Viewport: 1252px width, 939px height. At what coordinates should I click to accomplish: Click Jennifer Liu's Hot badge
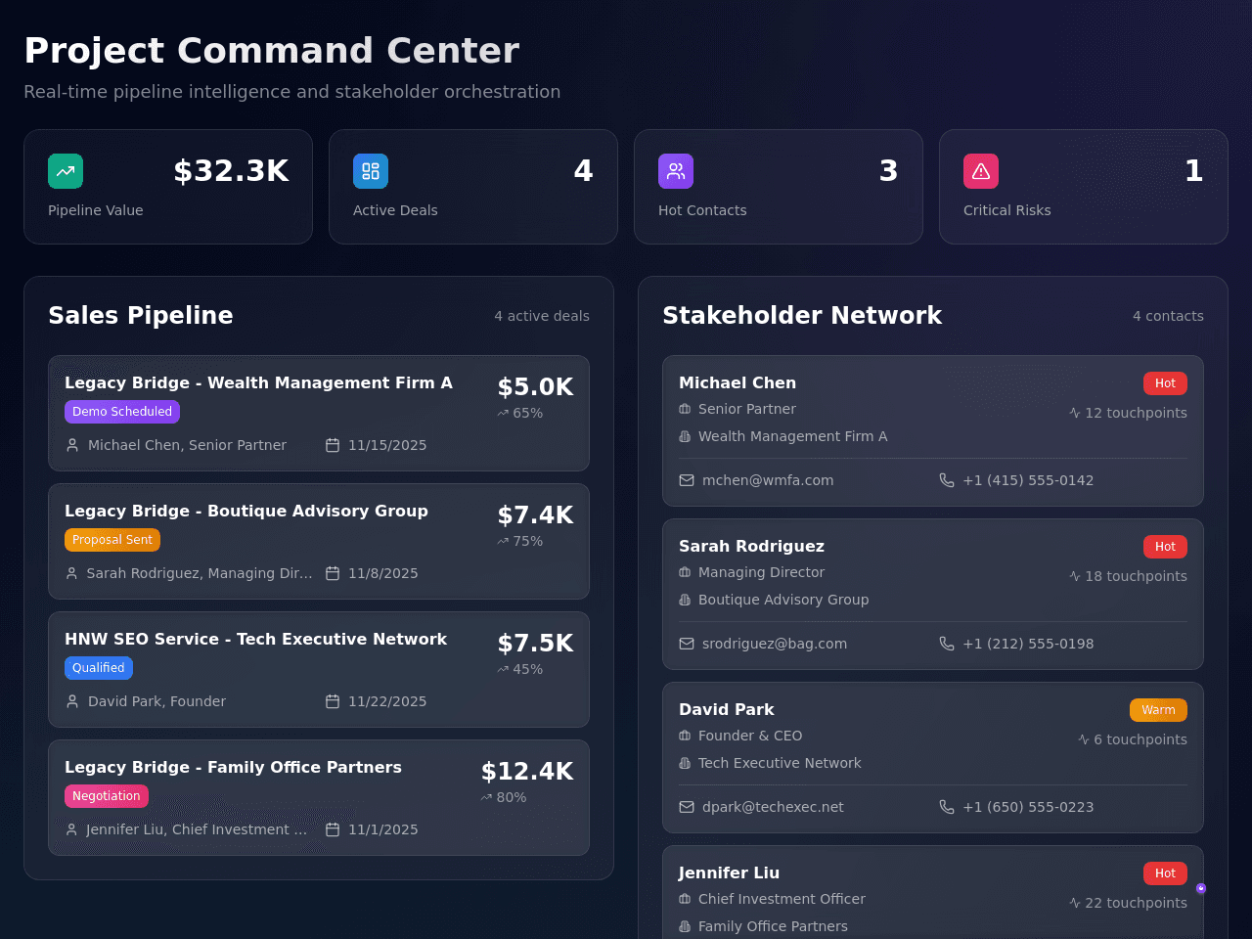(1165, 873)
